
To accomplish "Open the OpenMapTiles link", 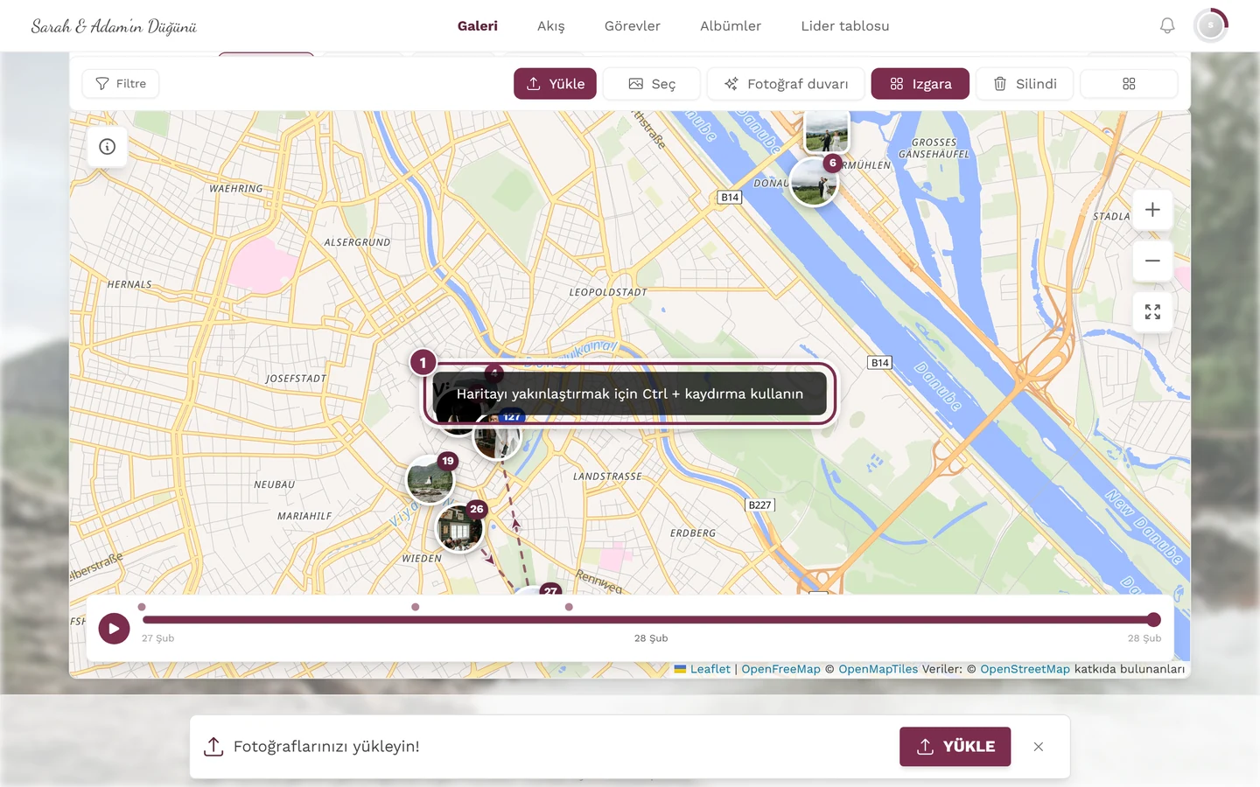I will pos(878,669).
